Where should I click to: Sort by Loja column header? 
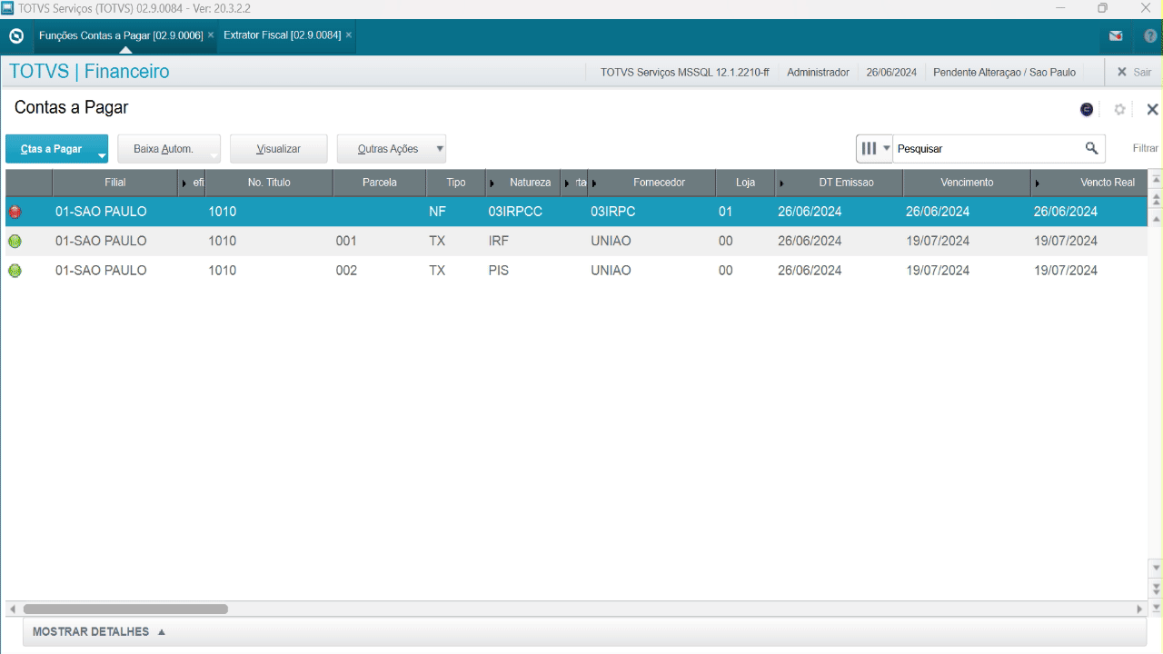pyautogui.click(x=746, y=183)
